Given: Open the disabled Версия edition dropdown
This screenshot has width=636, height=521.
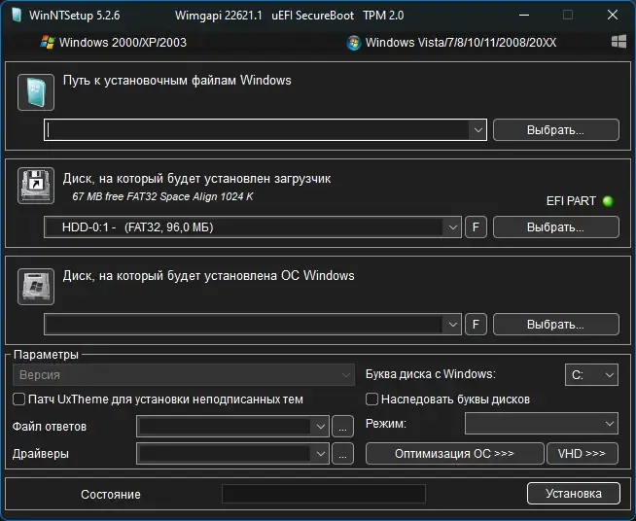Looking at the screenshot, I should point(184,374).
